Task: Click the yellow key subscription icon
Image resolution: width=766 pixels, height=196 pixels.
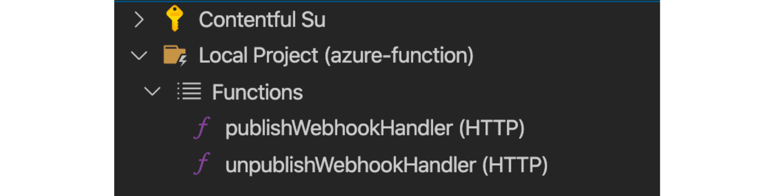Action: point(174,19)
